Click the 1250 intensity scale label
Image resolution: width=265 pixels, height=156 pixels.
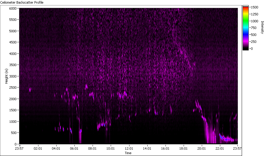click(255, 14)
